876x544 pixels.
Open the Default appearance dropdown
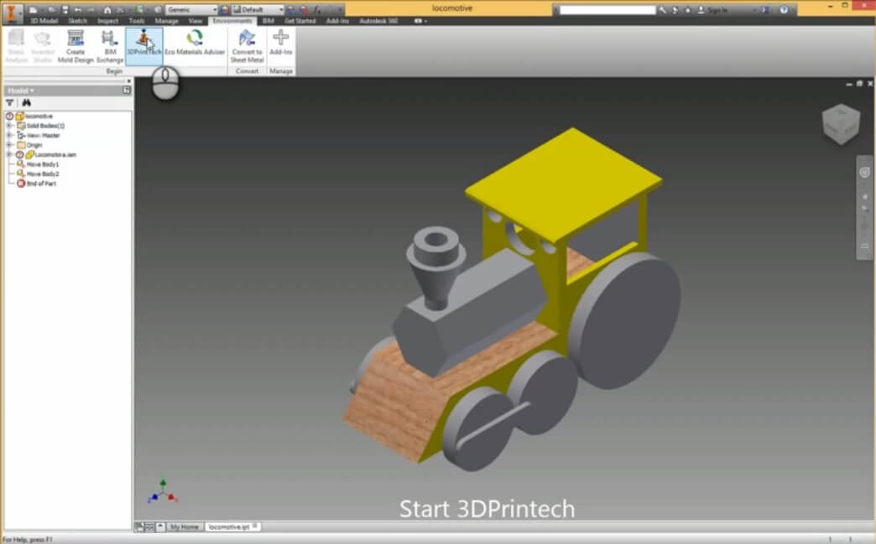(262, 10)
